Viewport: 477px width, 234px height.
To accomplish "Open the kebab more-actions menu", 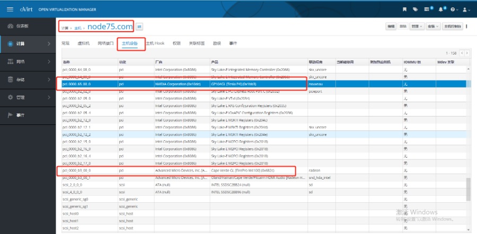I will (x=466, y=26).
